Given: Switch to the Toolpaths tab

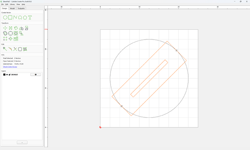Looking at the screenshot, I should [x=21, y=8].
